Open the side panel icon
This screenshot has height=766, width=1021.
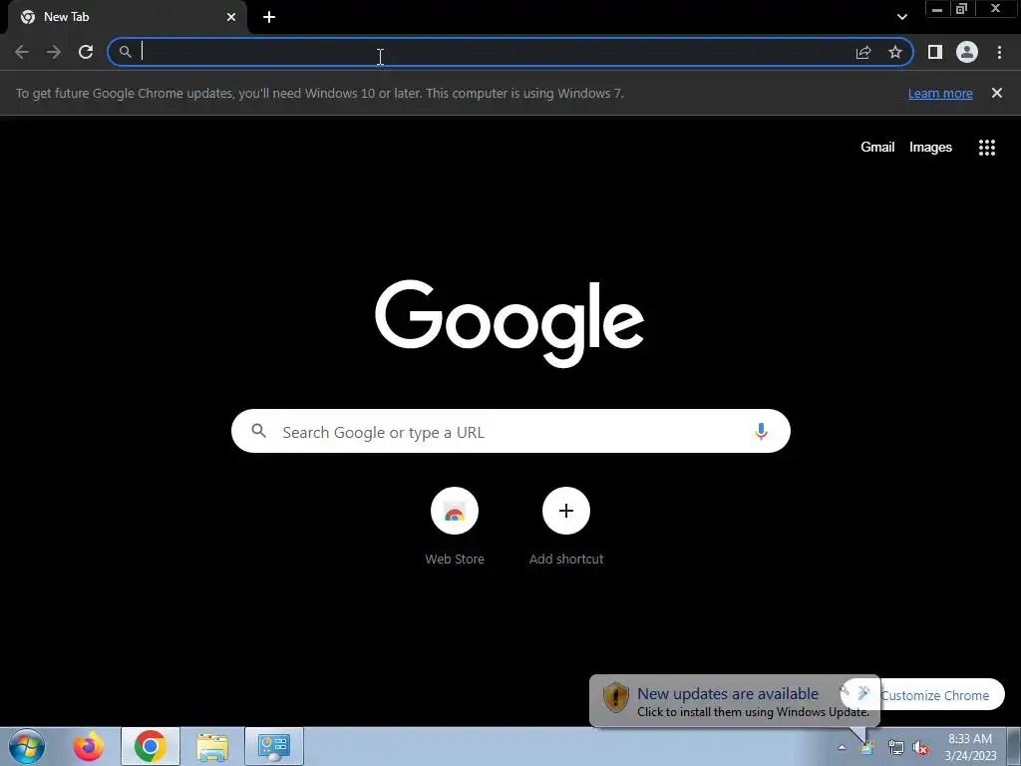coord(935,52)
